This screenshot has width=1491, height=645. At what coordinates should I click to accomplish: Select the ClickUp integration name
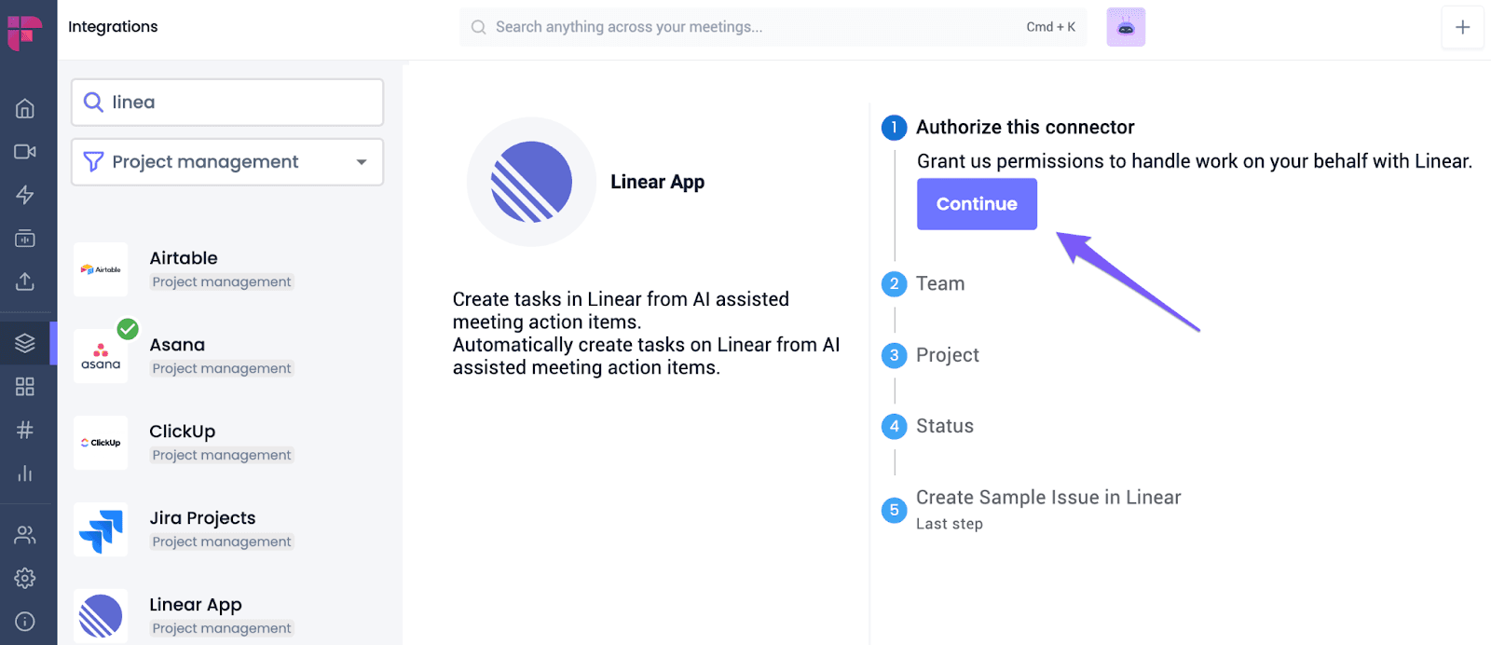(183, 432)
